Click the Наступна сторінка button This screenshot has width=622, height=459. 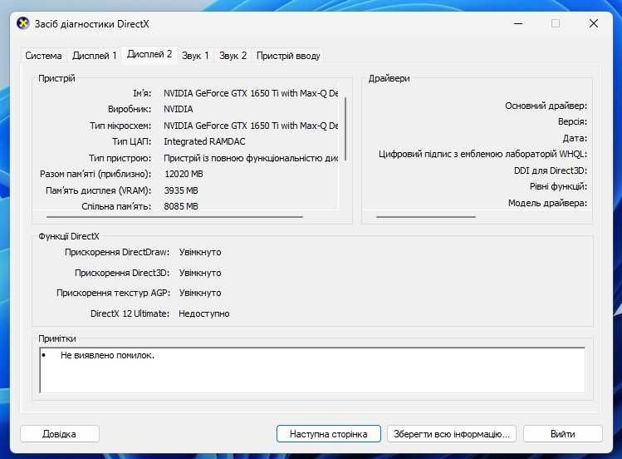(x=329, y=433)
